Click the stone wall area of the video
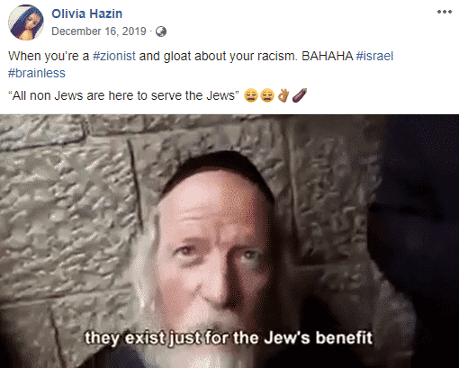This screenshot has height=368, width=459. click(x=69, y=210)
